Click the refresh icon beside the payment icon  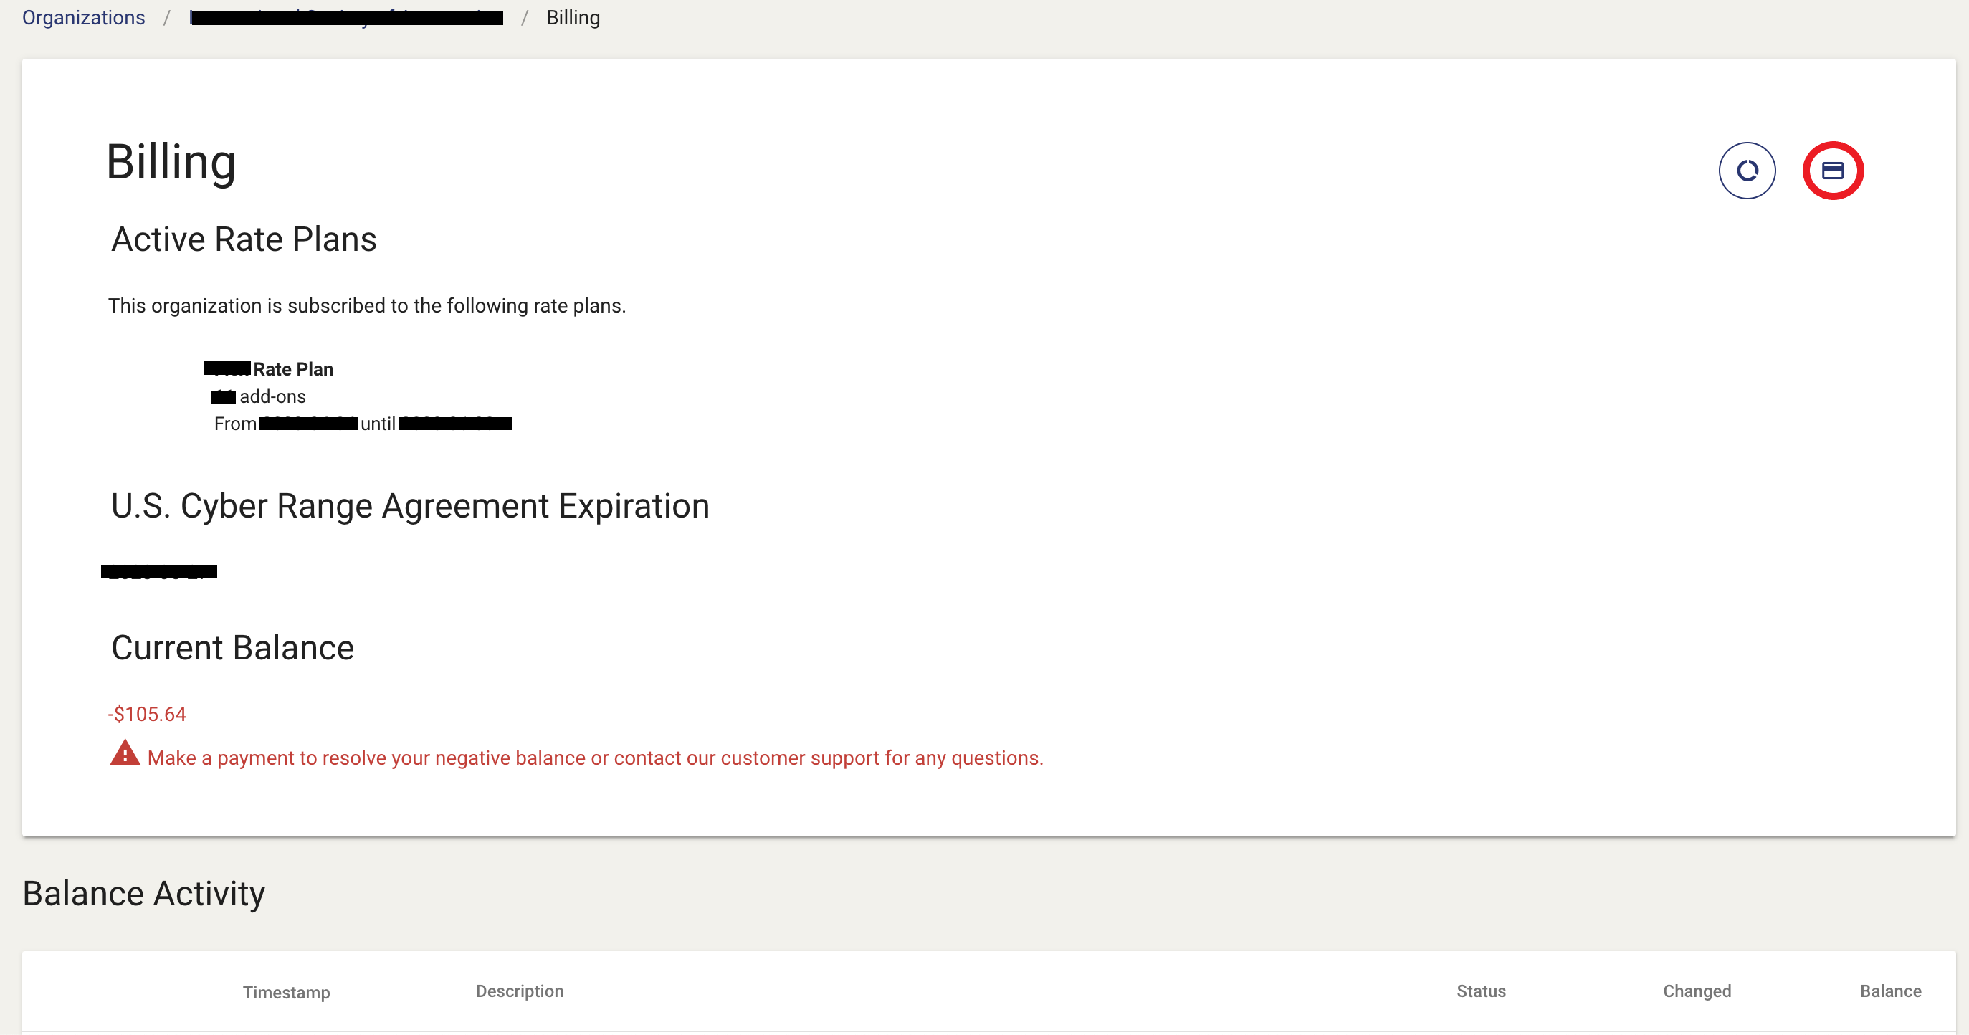[1748, 171]
